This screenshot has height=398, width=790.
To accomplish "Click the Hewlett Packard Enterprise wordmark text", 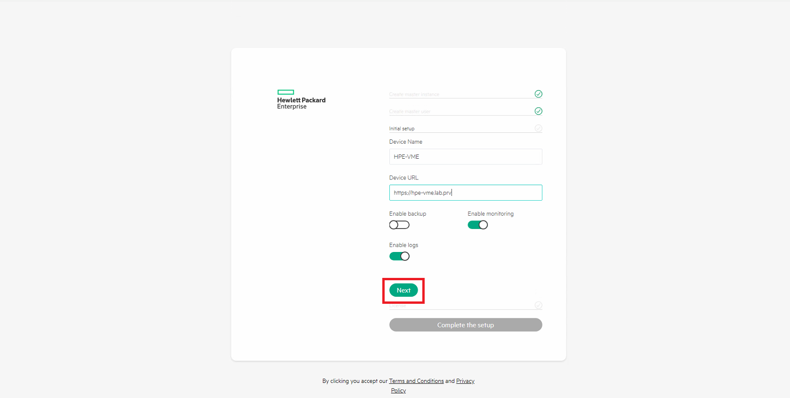I will 301,103.
